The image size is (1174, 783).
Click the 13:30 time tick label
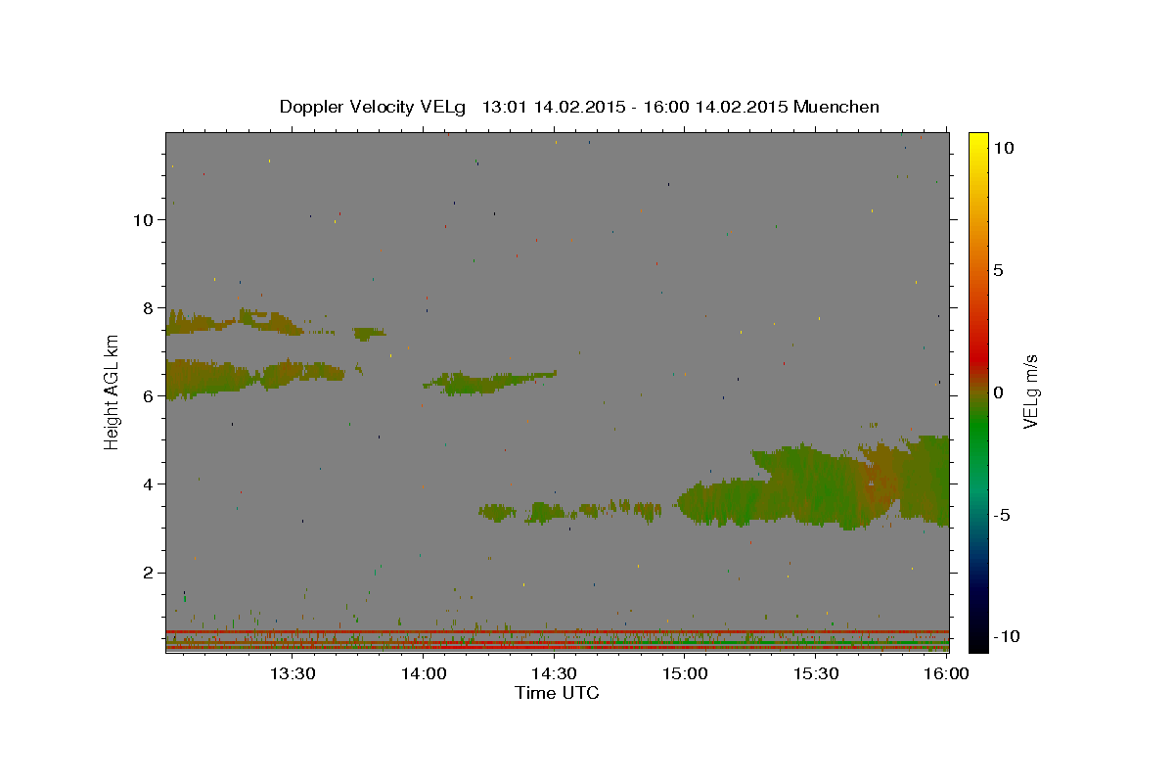(293, 674)
